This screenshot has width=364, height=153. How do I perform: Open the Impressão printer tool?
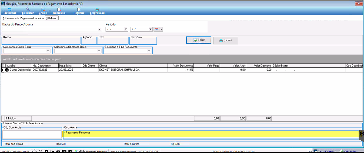tap(97, 11)
